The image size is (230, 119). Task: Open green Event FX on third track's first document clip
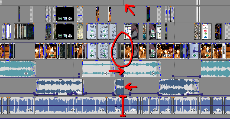tap(92, 55)
